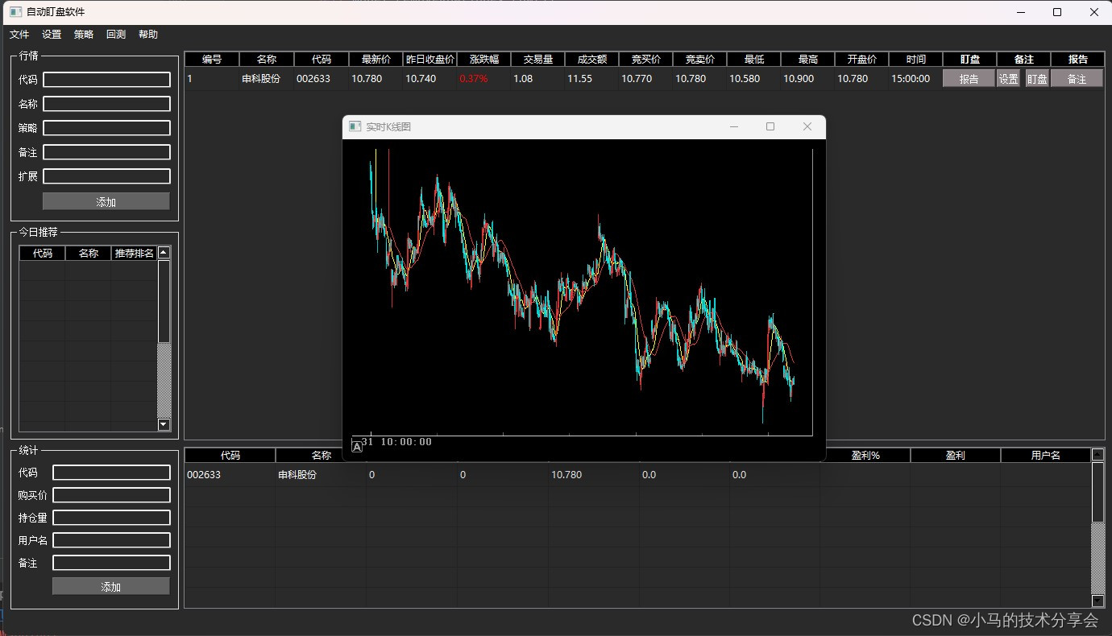Maximize the 实时K线图 window
Viewport: 1112px width, 636px height.
pyautogui.click(x=770, y=126)
